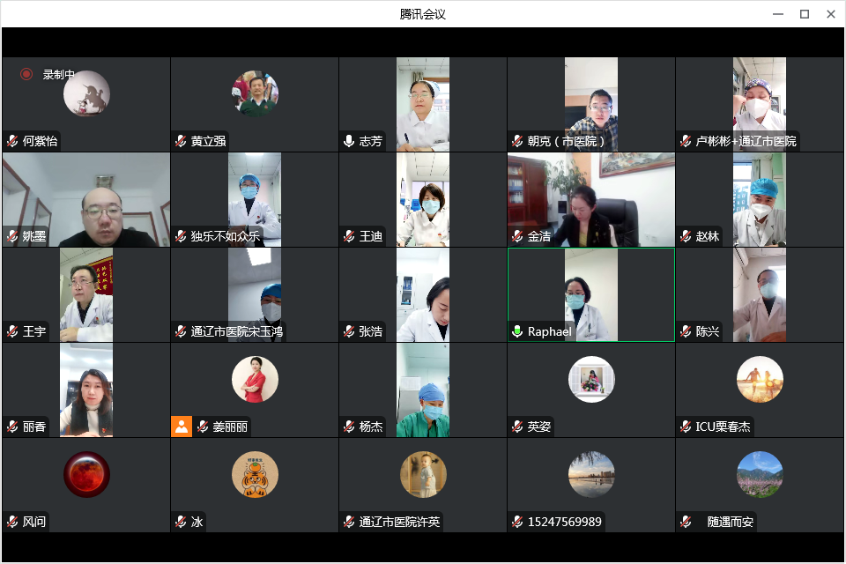Click the red recording indicator icon
Image resolution: width=846 pixels, height=564 pixels.
(x=26, y=75)
